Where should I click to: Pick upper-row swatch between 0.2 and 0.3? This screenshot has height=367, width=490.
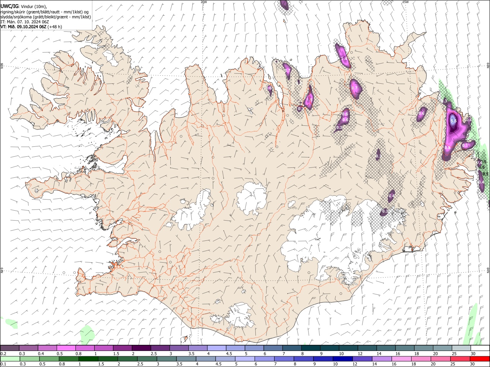(10, 348)
